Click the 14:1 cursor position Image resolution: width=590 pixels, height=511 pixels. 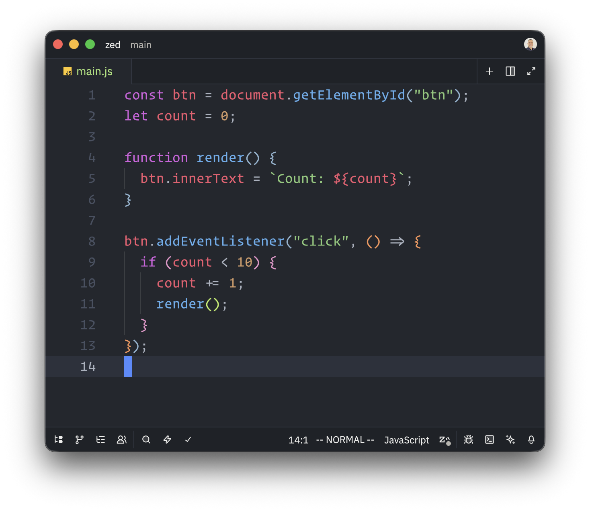(298, 440)
